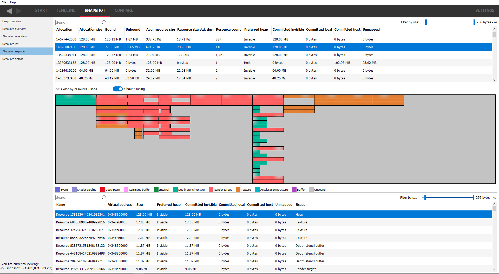Click the forward navigation arrow
Image resolution: width=499 pixels, height=274 pixels.
tap(19, 11)
